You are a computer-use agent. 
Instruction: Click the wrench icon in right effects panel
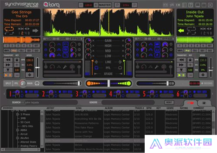[157, 67]
